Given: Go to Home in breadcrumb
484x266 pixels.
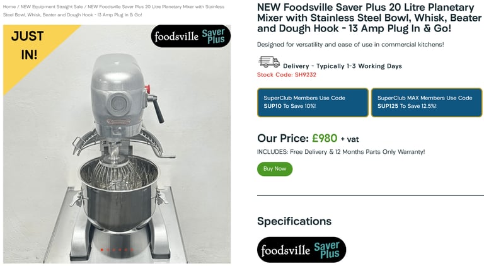Looking at the screenshot, I should pyautogui.click(x=9, y=6).
